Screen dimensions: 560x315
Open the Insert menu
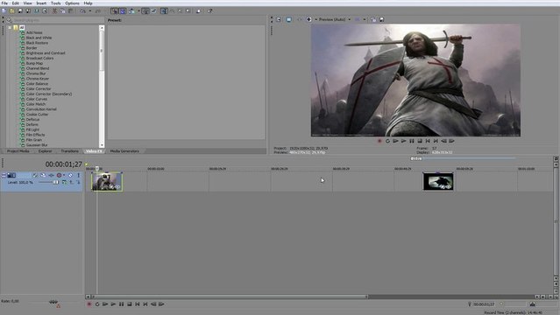(x=41, y=3)
